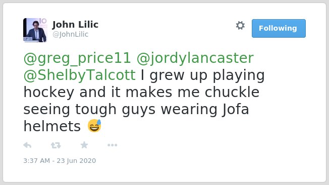Click the John Lilic display name
The image size is (329, 185).
pyautogui.click(x=75, y=25)
